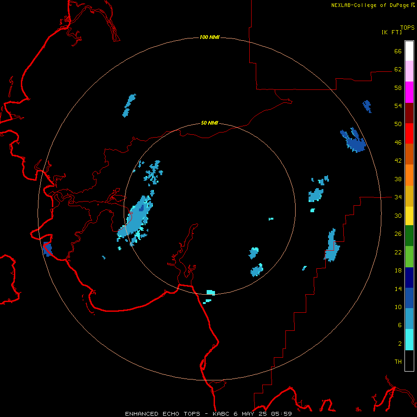Screen dimensions: 417x417
Task: Click the 100 NMI range ring label
Action: coord(209,37)
